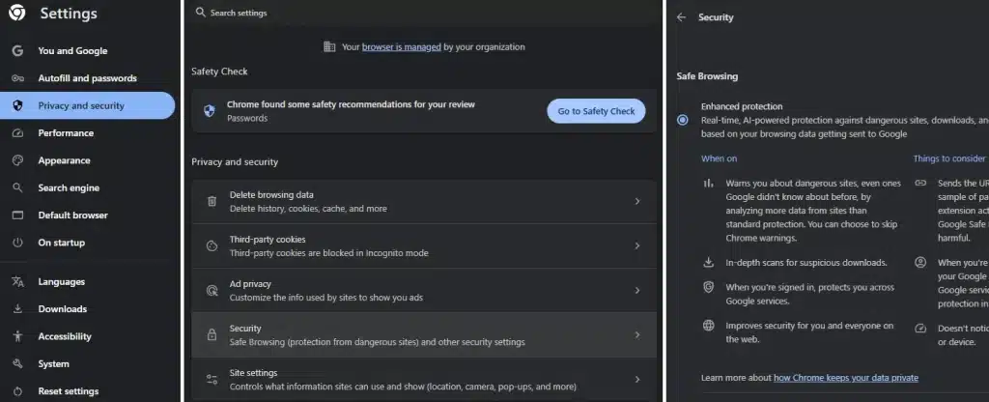Viewport: 989px width, 402px height.
Task: Open Delete browsing data option
Action: click(424, 201)
